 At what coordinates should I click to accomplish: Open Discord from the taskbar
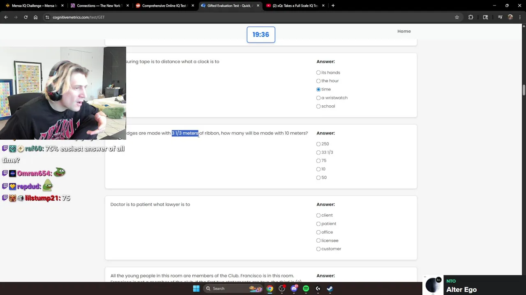[294, 288]
